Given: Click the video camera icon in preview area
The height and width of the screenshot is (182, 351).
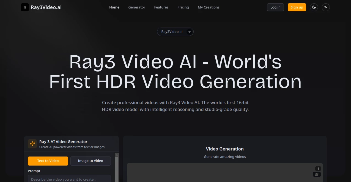Looking at the screenshot, I should click(x=317, y=174).
